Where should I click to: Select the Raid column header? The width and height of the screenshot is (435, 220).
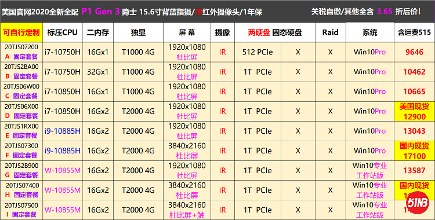[x=331, y=32]
